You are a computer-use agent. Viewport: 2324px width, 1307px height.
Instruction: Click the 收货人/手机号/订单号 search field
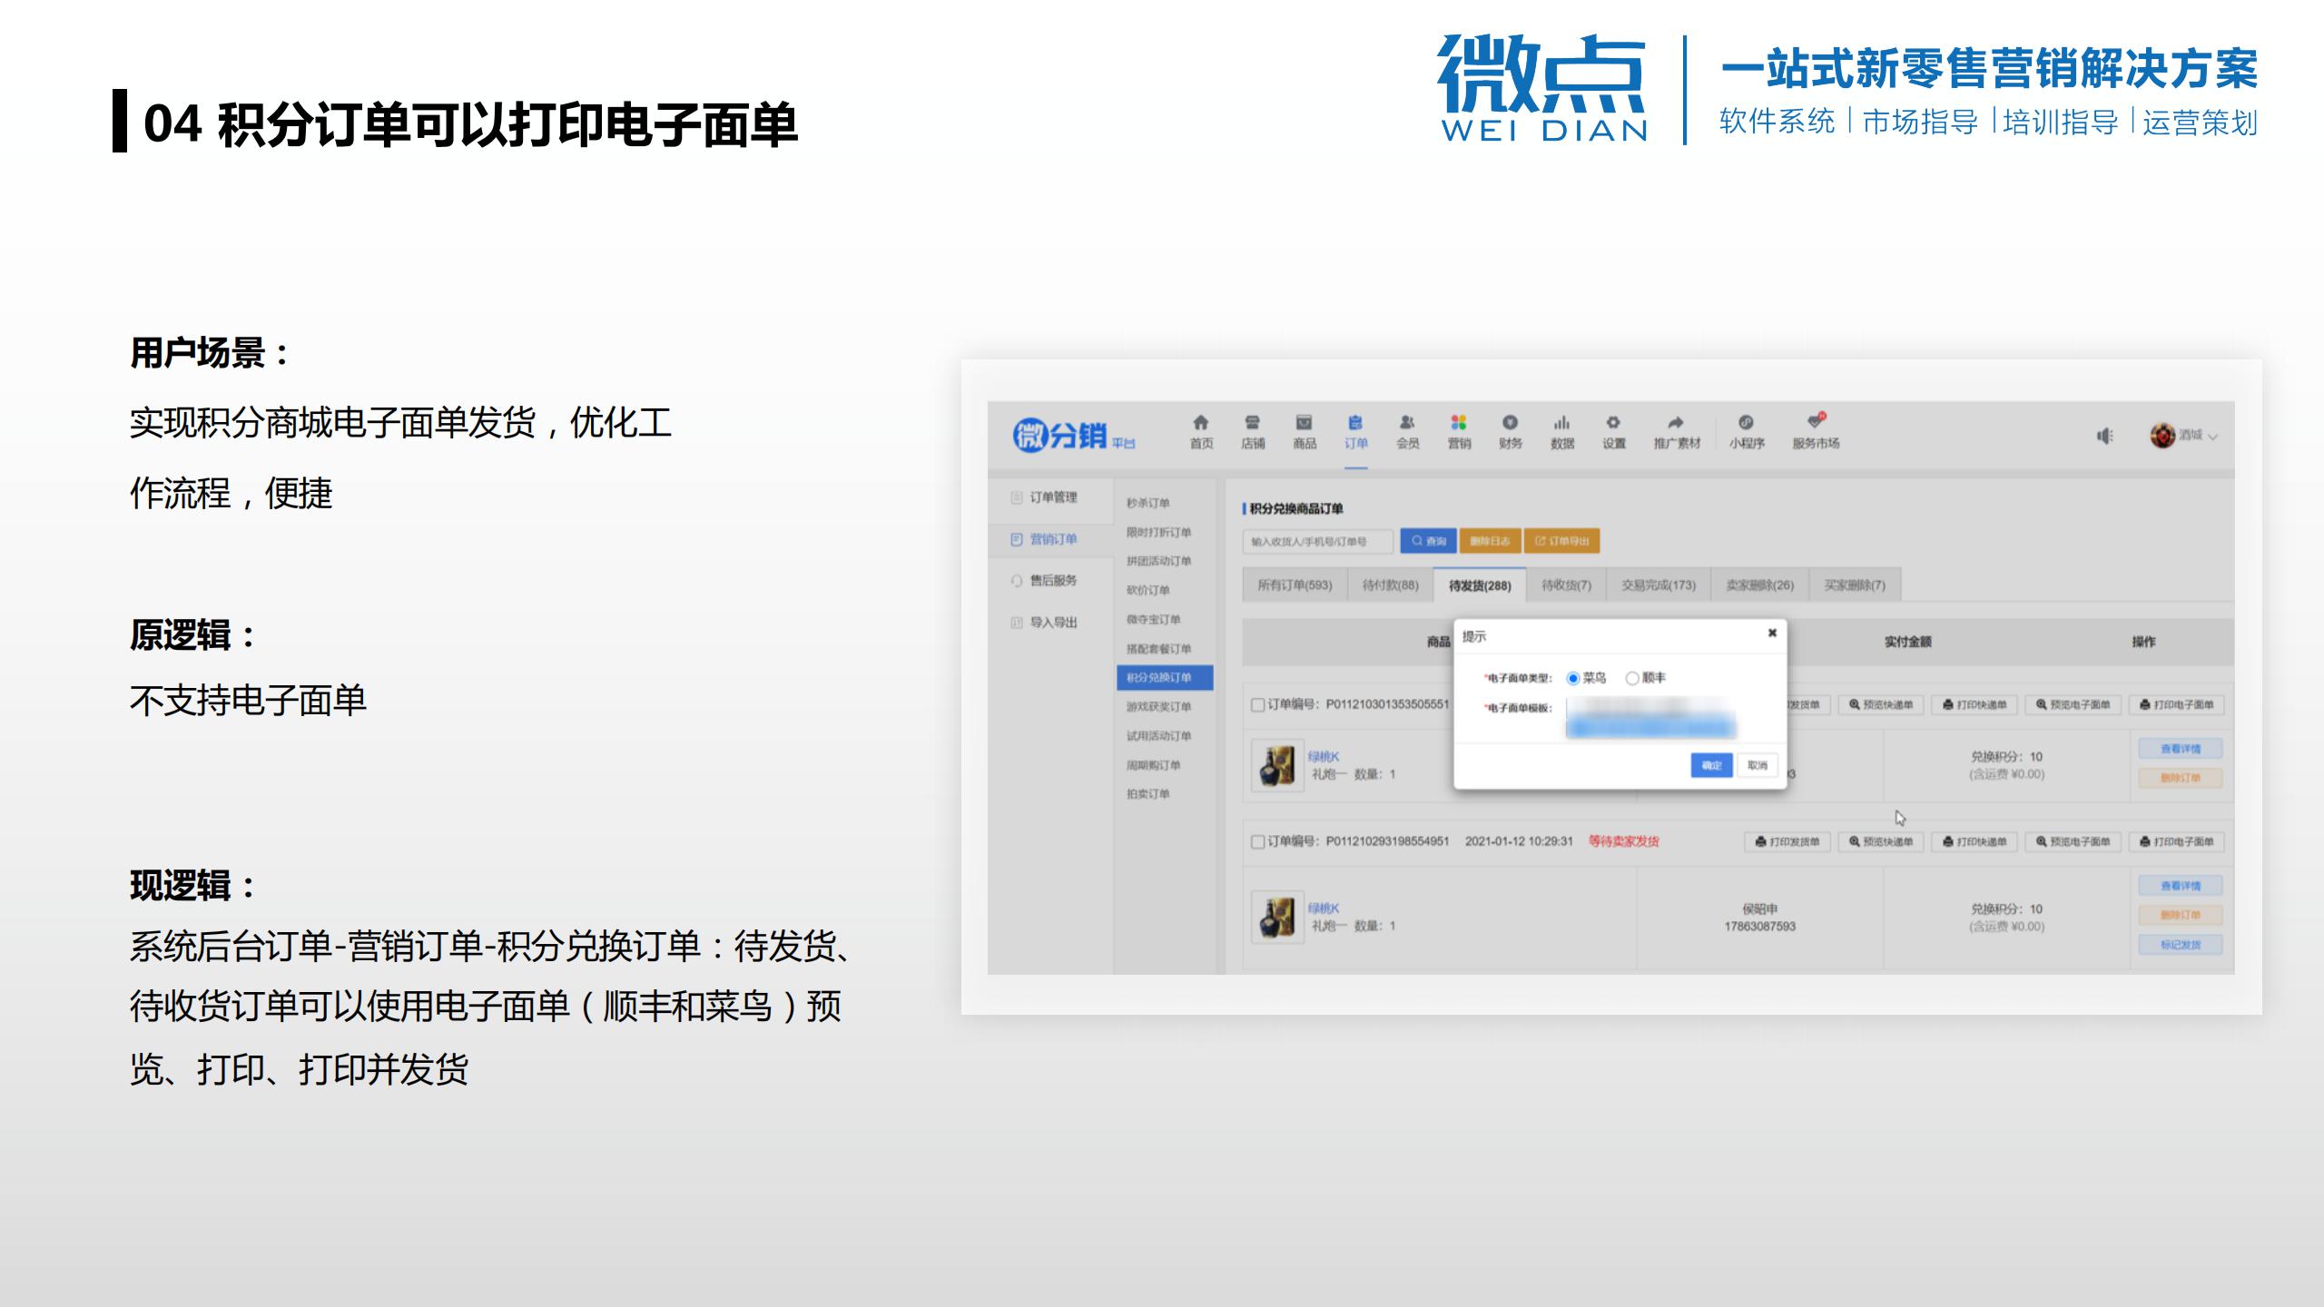coord(1317,542)
